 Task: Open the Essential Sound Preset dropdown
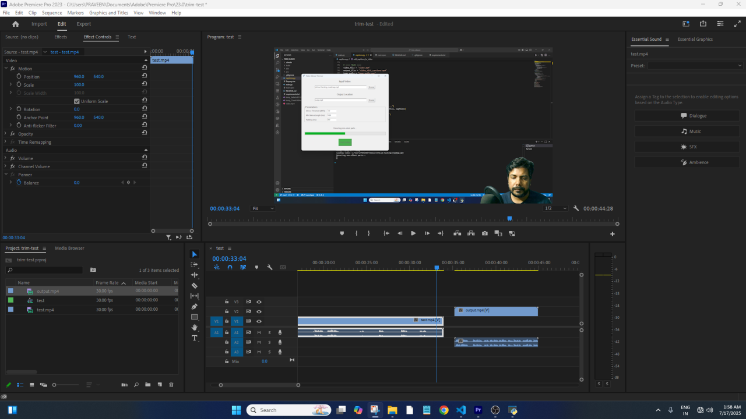pyautogui.click(x=695, y=66)
